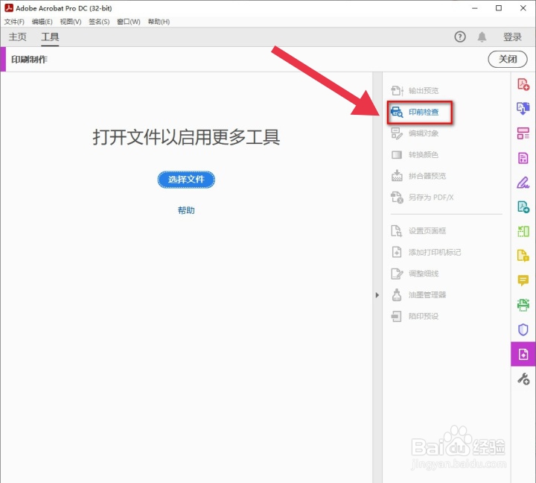Open the 窗口(W) menu
The height and width of the screenshot is (483, 536).
129,22
